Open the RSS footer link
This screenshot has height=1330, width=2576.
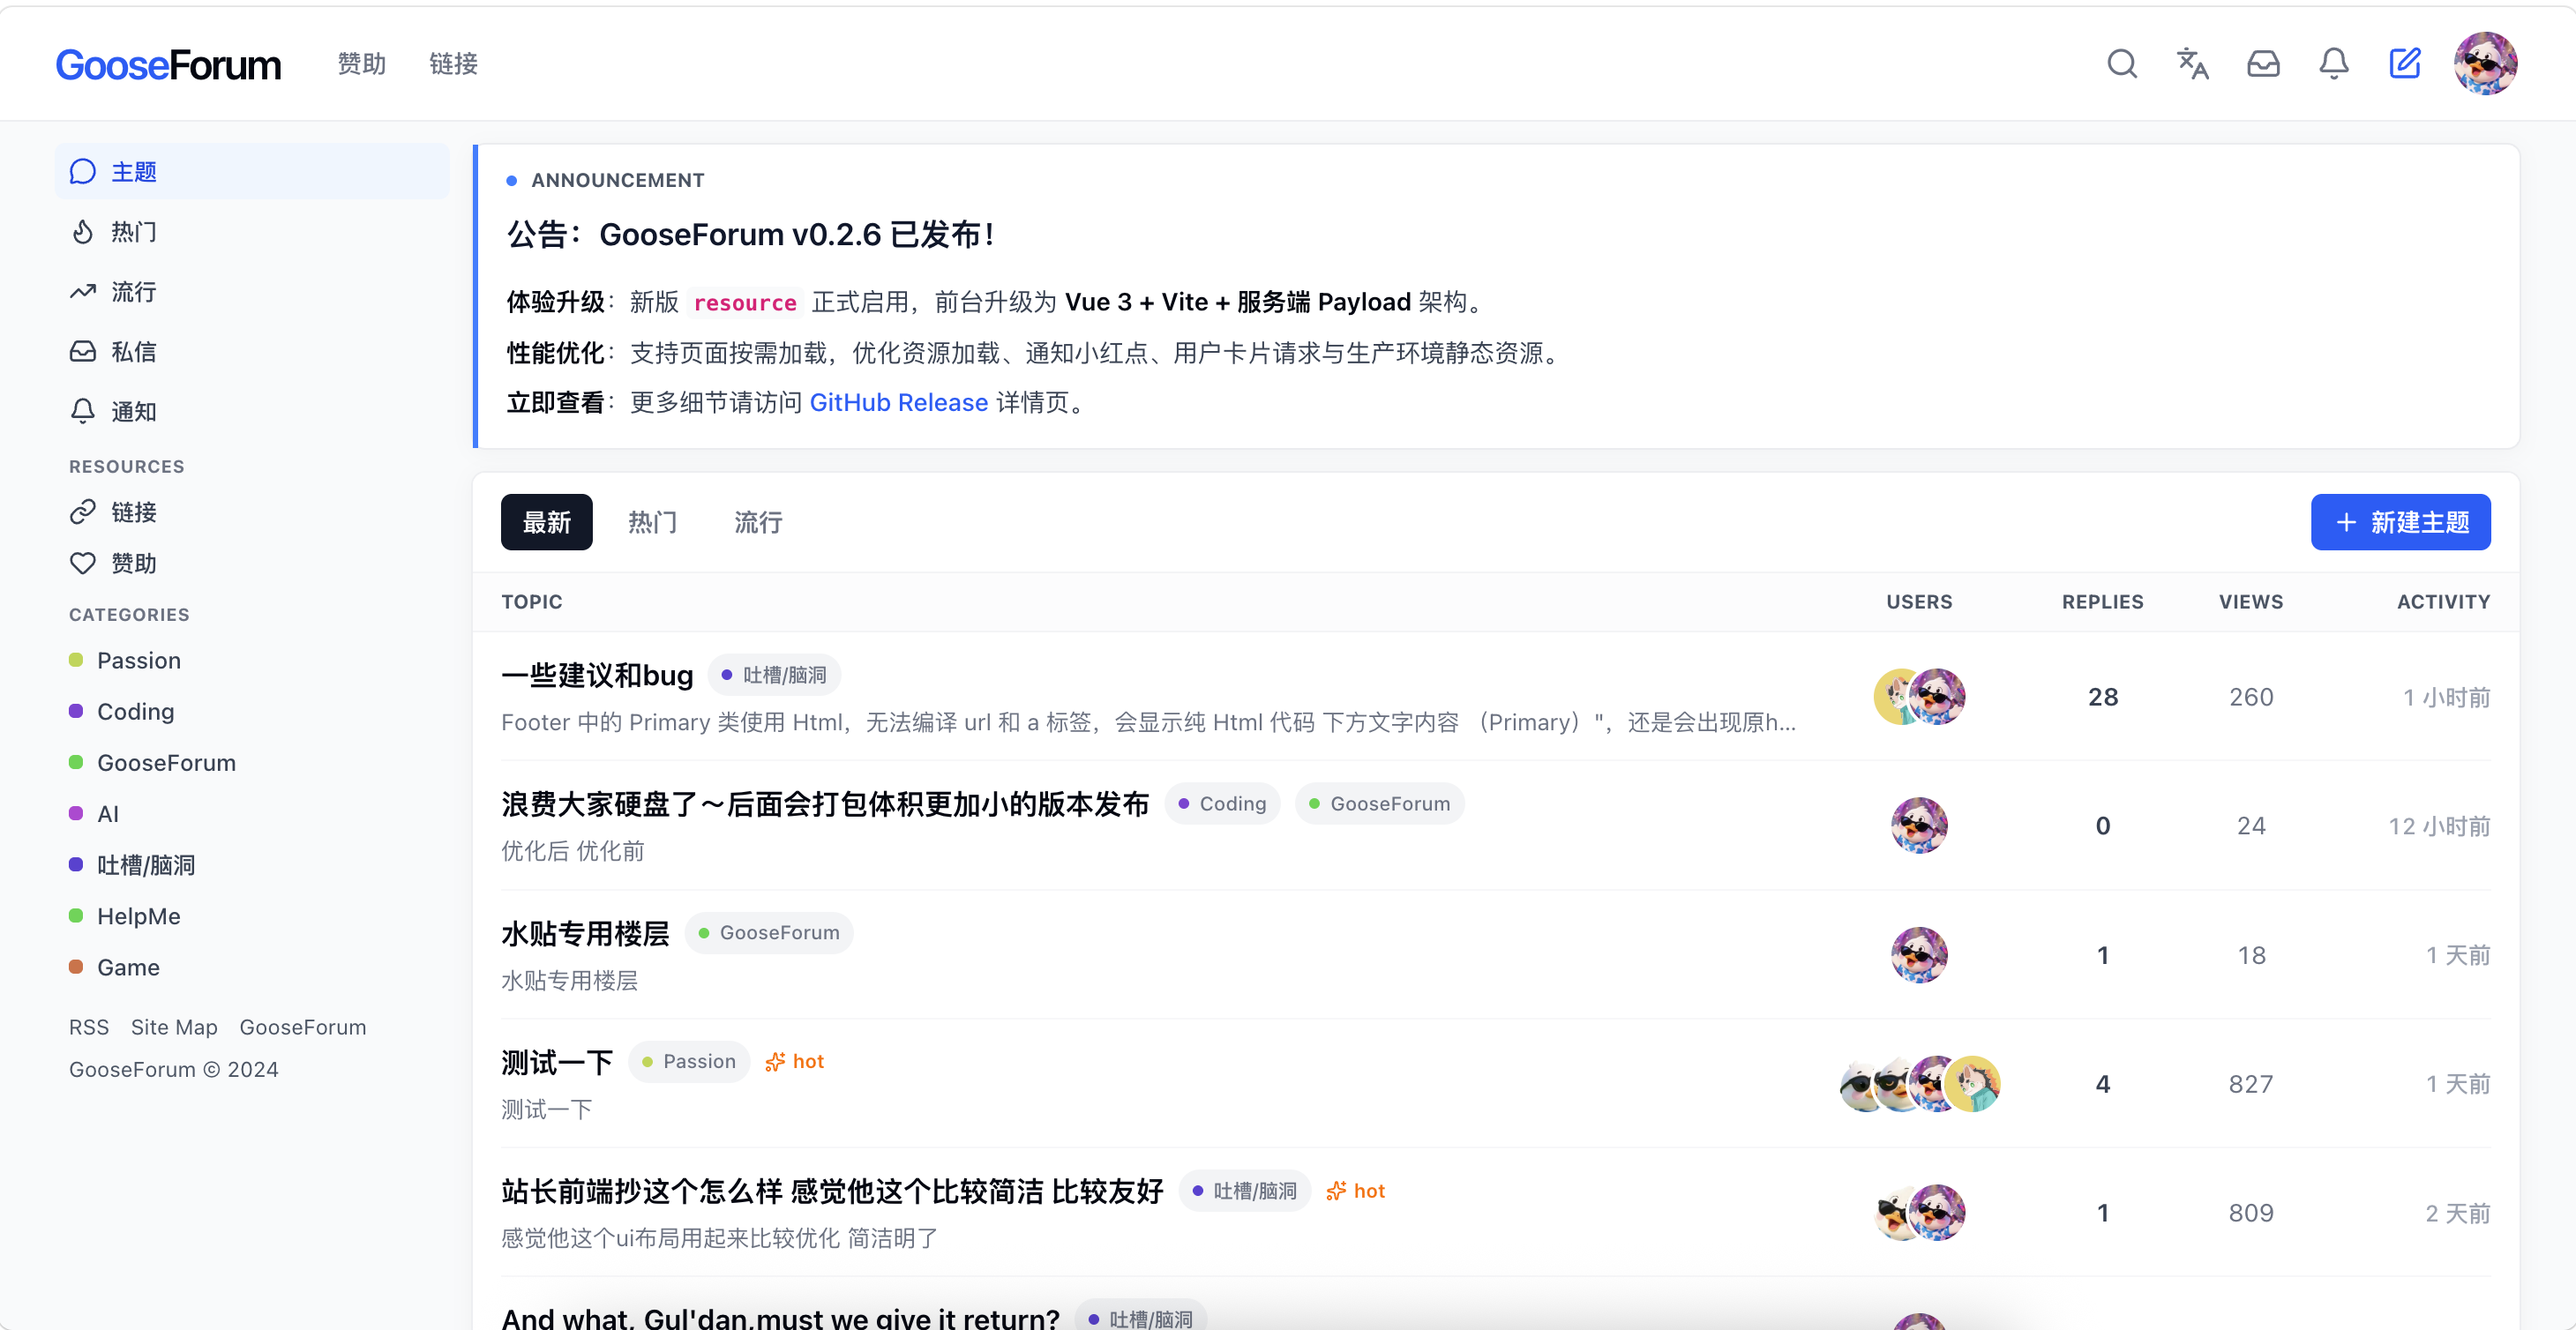(89, 1027)
